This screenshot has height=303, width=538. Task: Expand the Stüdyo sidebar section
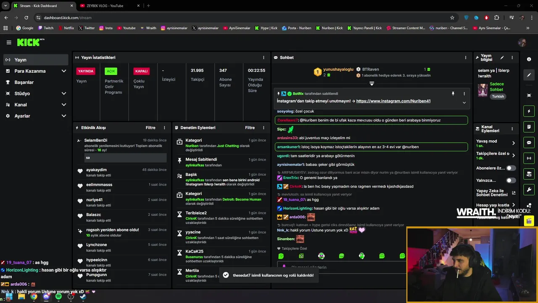(x=36, y=93)
